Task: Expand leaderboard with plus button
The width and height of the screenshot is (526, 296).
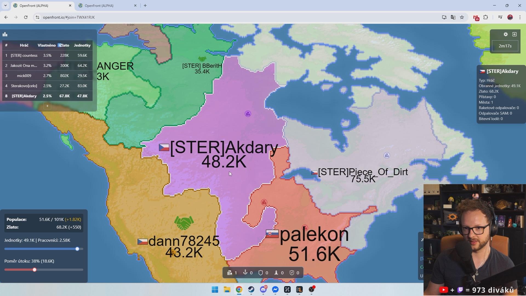Action: click(47, 106)
